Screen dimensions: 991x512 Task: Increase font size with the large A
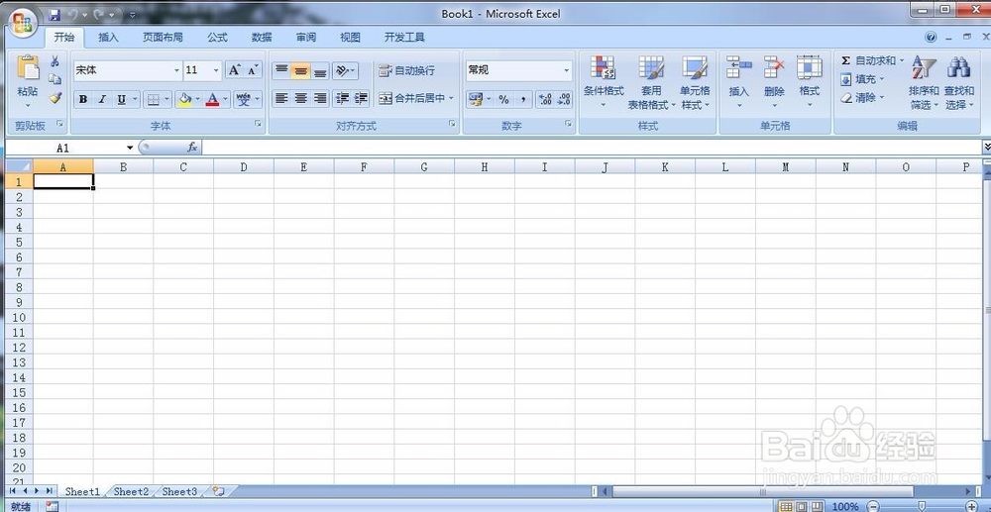(234, 70)
